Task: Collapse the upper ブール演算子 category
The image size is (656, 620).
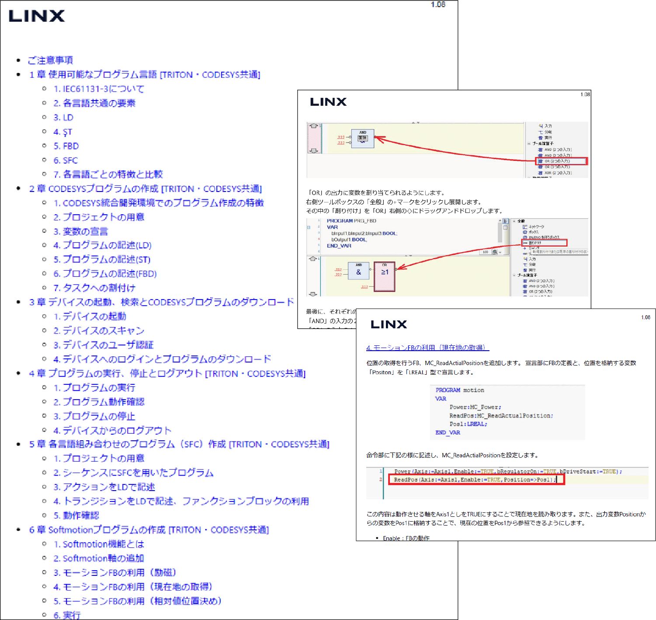Action: click(x=529, y=143)
